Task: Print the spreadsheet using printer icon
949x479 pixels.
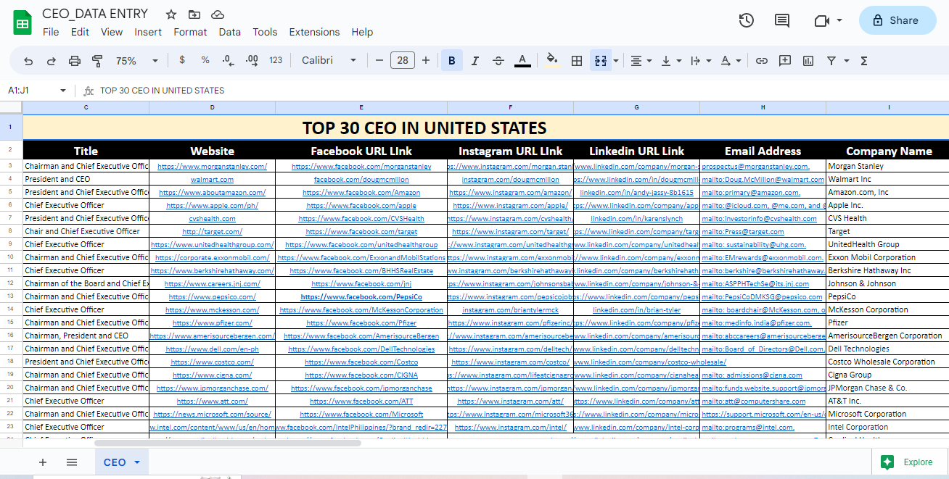Action: click(75, 61)
